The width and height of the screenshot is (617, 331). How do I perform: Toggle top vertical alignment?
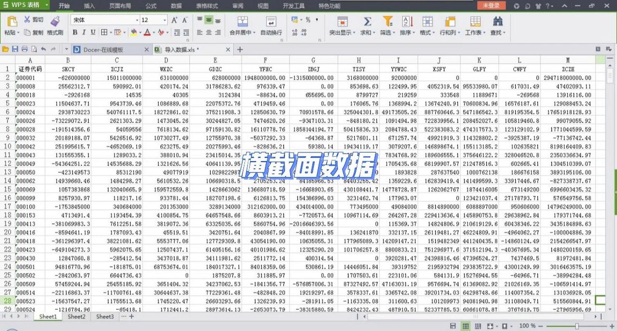click(200, 20)
